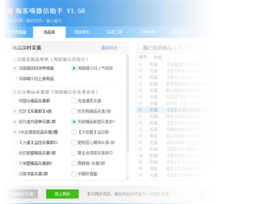The image size is (277, 204).
Task: Select product row number 14
Action: (x=173, y=156)
